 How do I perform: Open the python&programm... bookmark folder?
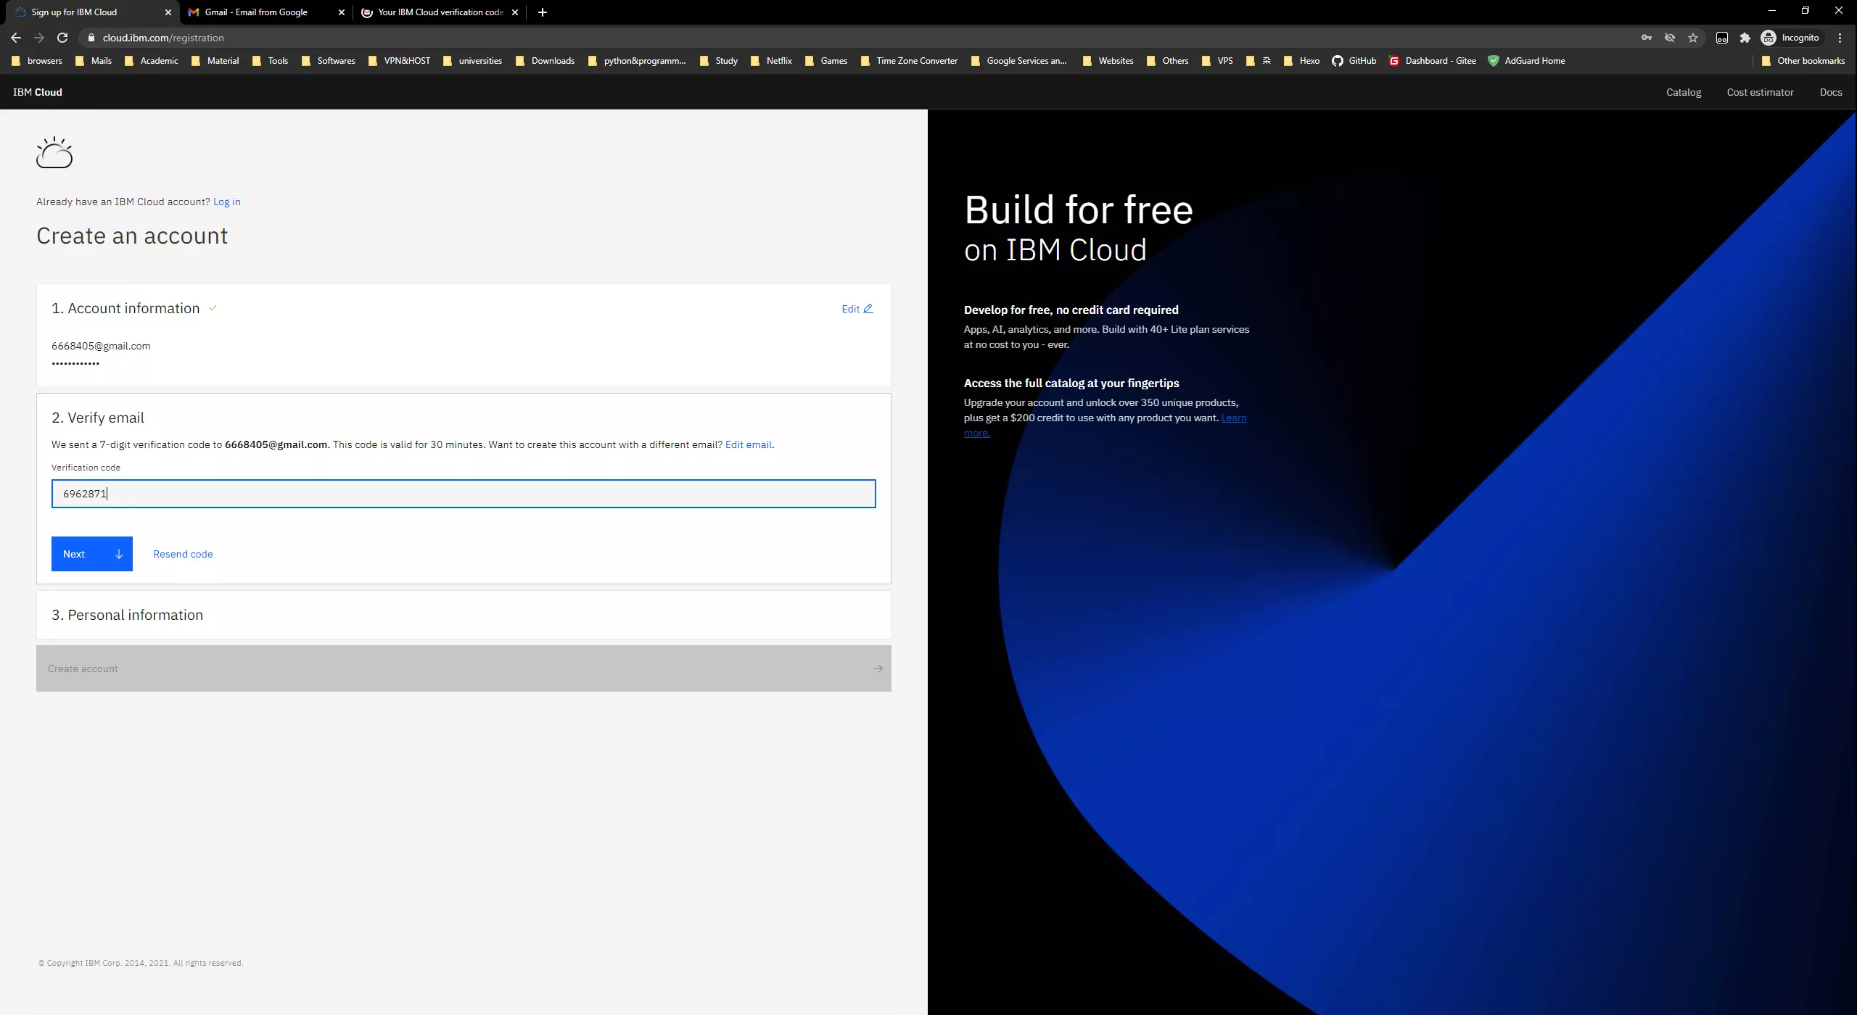click(636, 61)
